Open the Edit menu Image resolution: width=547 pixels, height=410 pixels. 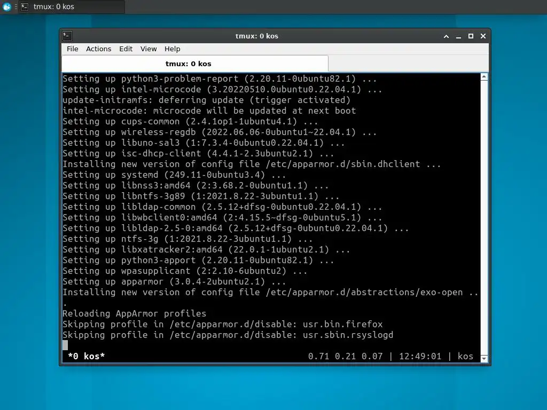(126, 49)
